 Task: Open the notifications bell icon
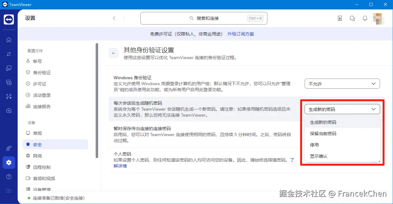[365, 18]
